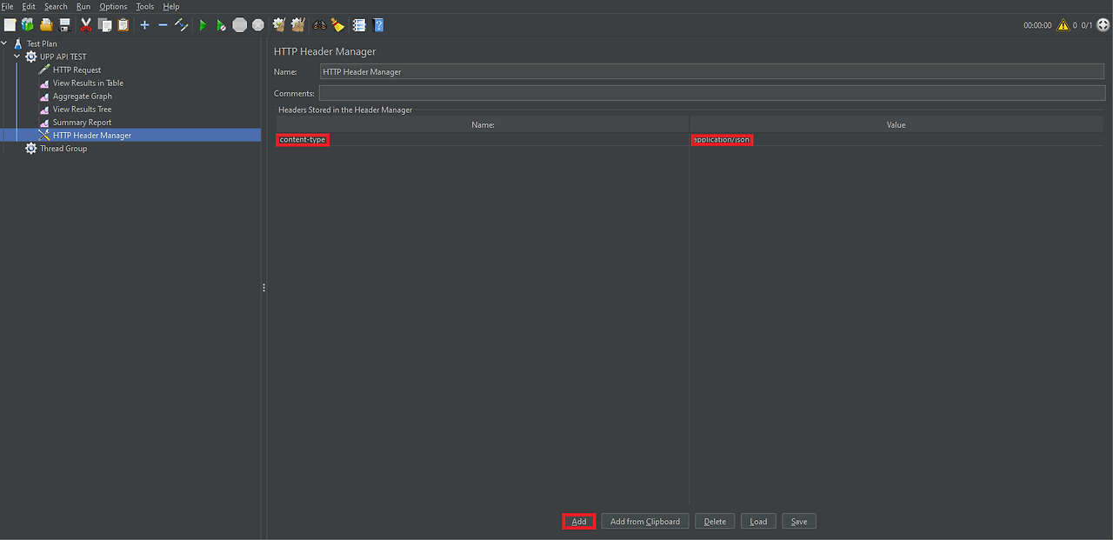Click the Add button
Viewport: 1113px width, 540px height.
(579, 521)
